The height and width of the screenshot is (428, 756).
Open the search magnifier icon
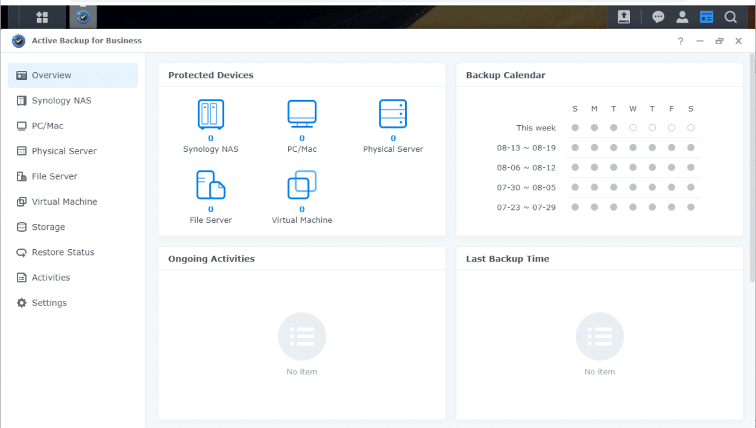click(x=731, y=17)
